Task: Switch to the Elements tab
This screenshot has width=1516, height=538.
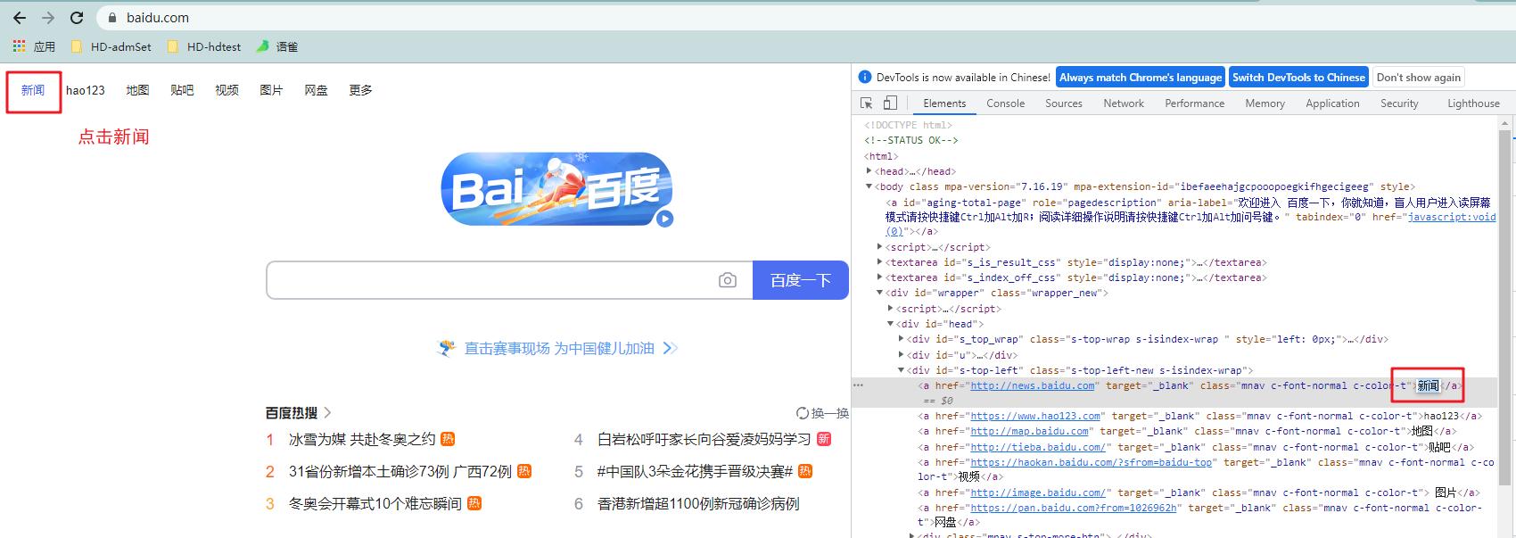Action: click(x=944, y=103)
